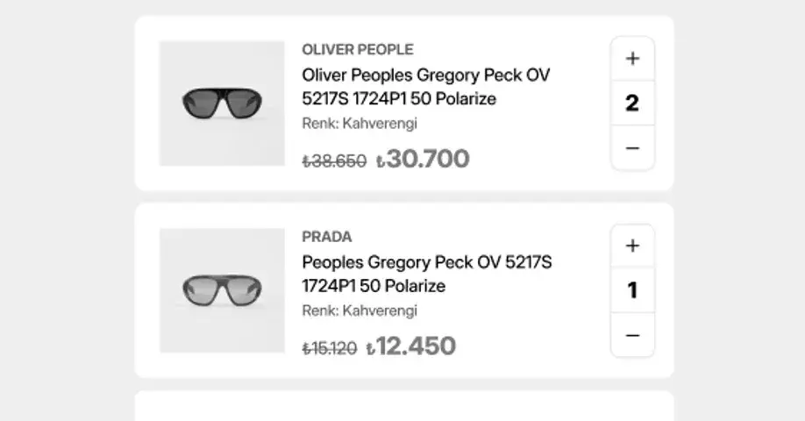Select the quantity value 1 field
The image size is (805, 421).
(x=632, y=290)
